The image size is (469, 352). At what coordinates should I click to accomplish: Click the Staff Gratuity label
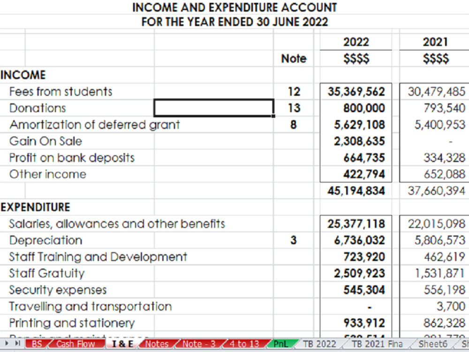point(46,273)
